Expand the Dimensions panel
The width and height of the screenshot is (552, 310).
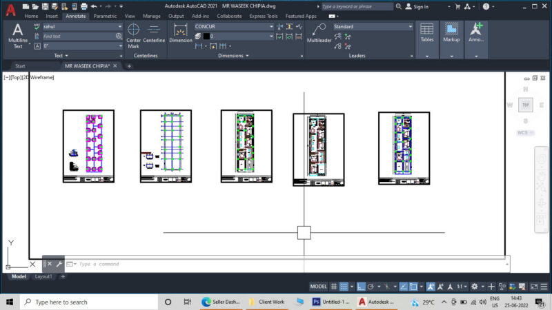233,56
